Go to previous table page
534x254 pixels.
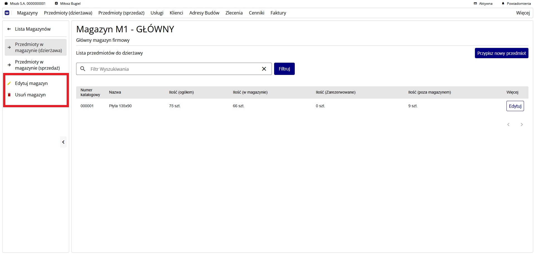[x=508, y=124]
